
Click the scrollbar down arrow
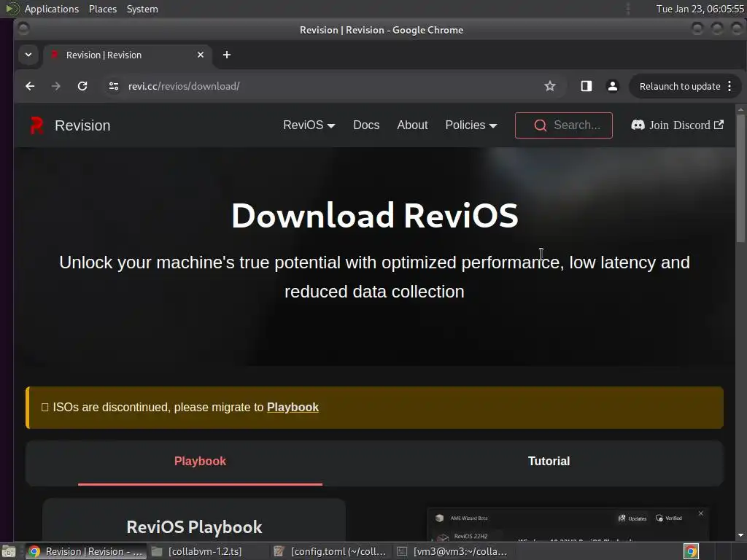(x=740, y=535)
